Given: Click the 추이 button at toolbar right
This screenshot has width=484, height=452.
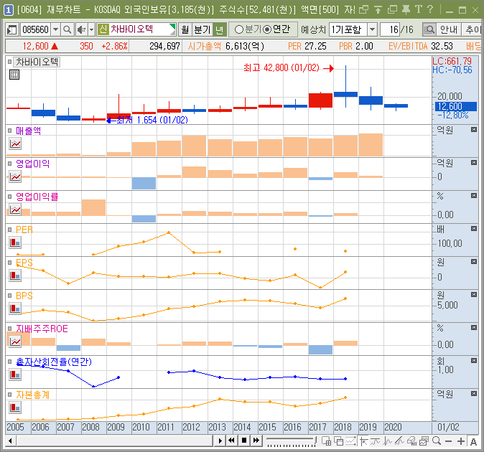Looking at the screenshot, I should pos(473,29).
